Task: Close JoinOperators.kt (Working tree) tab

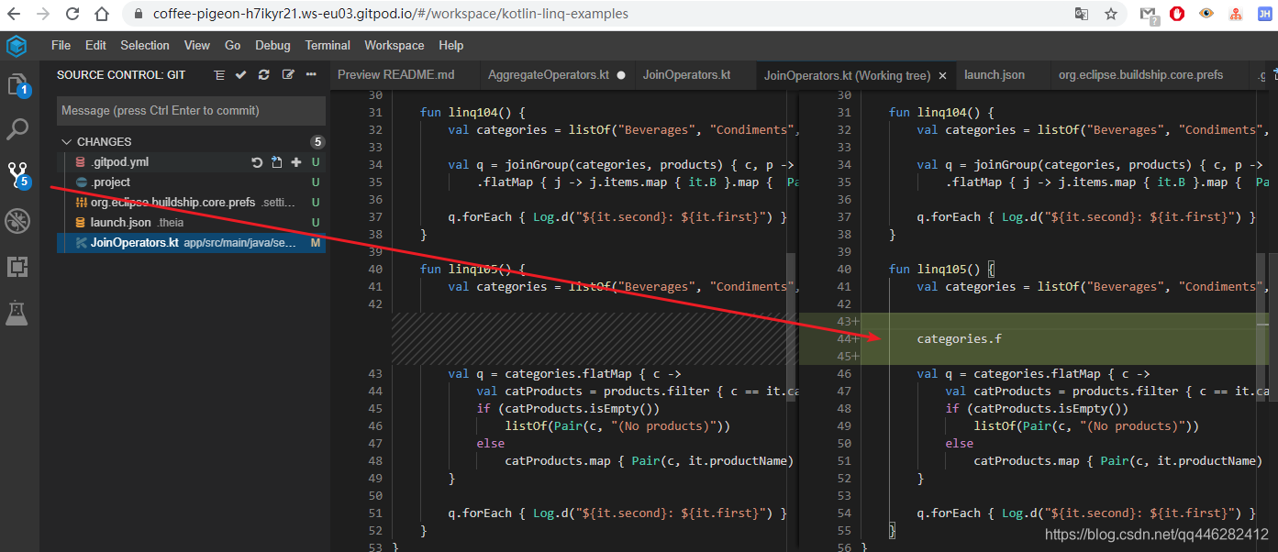Action: [943, 75]
